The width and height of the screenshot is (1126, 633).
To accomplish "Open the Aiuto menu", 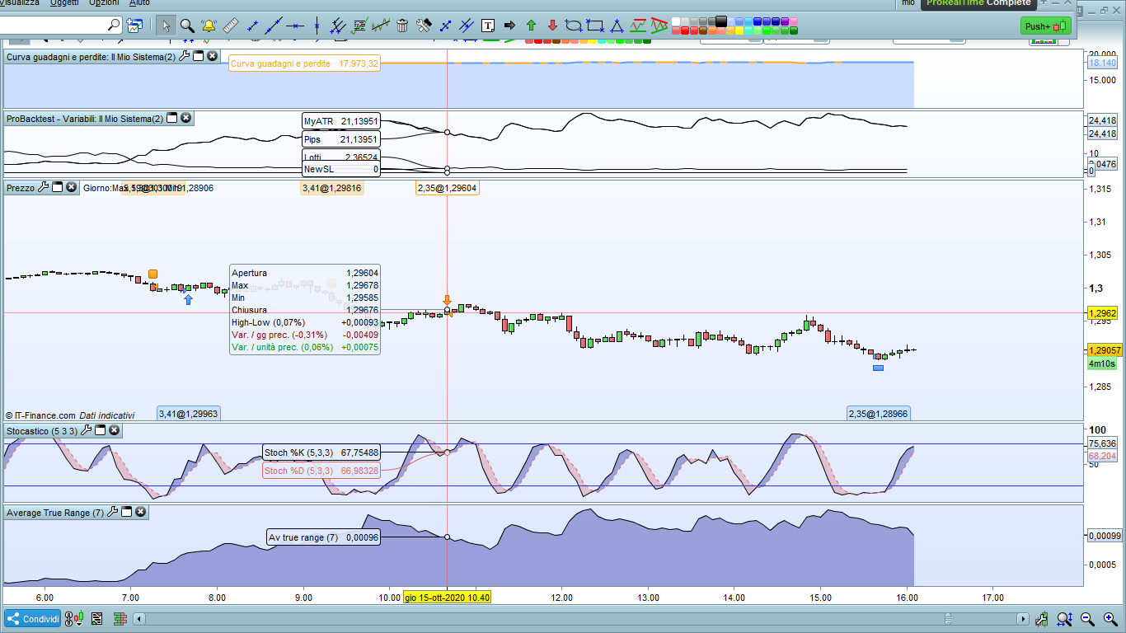I will tap(139, 3).
